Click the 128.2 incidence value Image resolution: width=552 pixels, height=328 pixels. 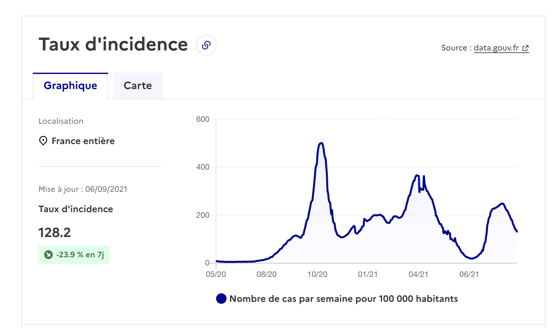(x=55, y=233)
